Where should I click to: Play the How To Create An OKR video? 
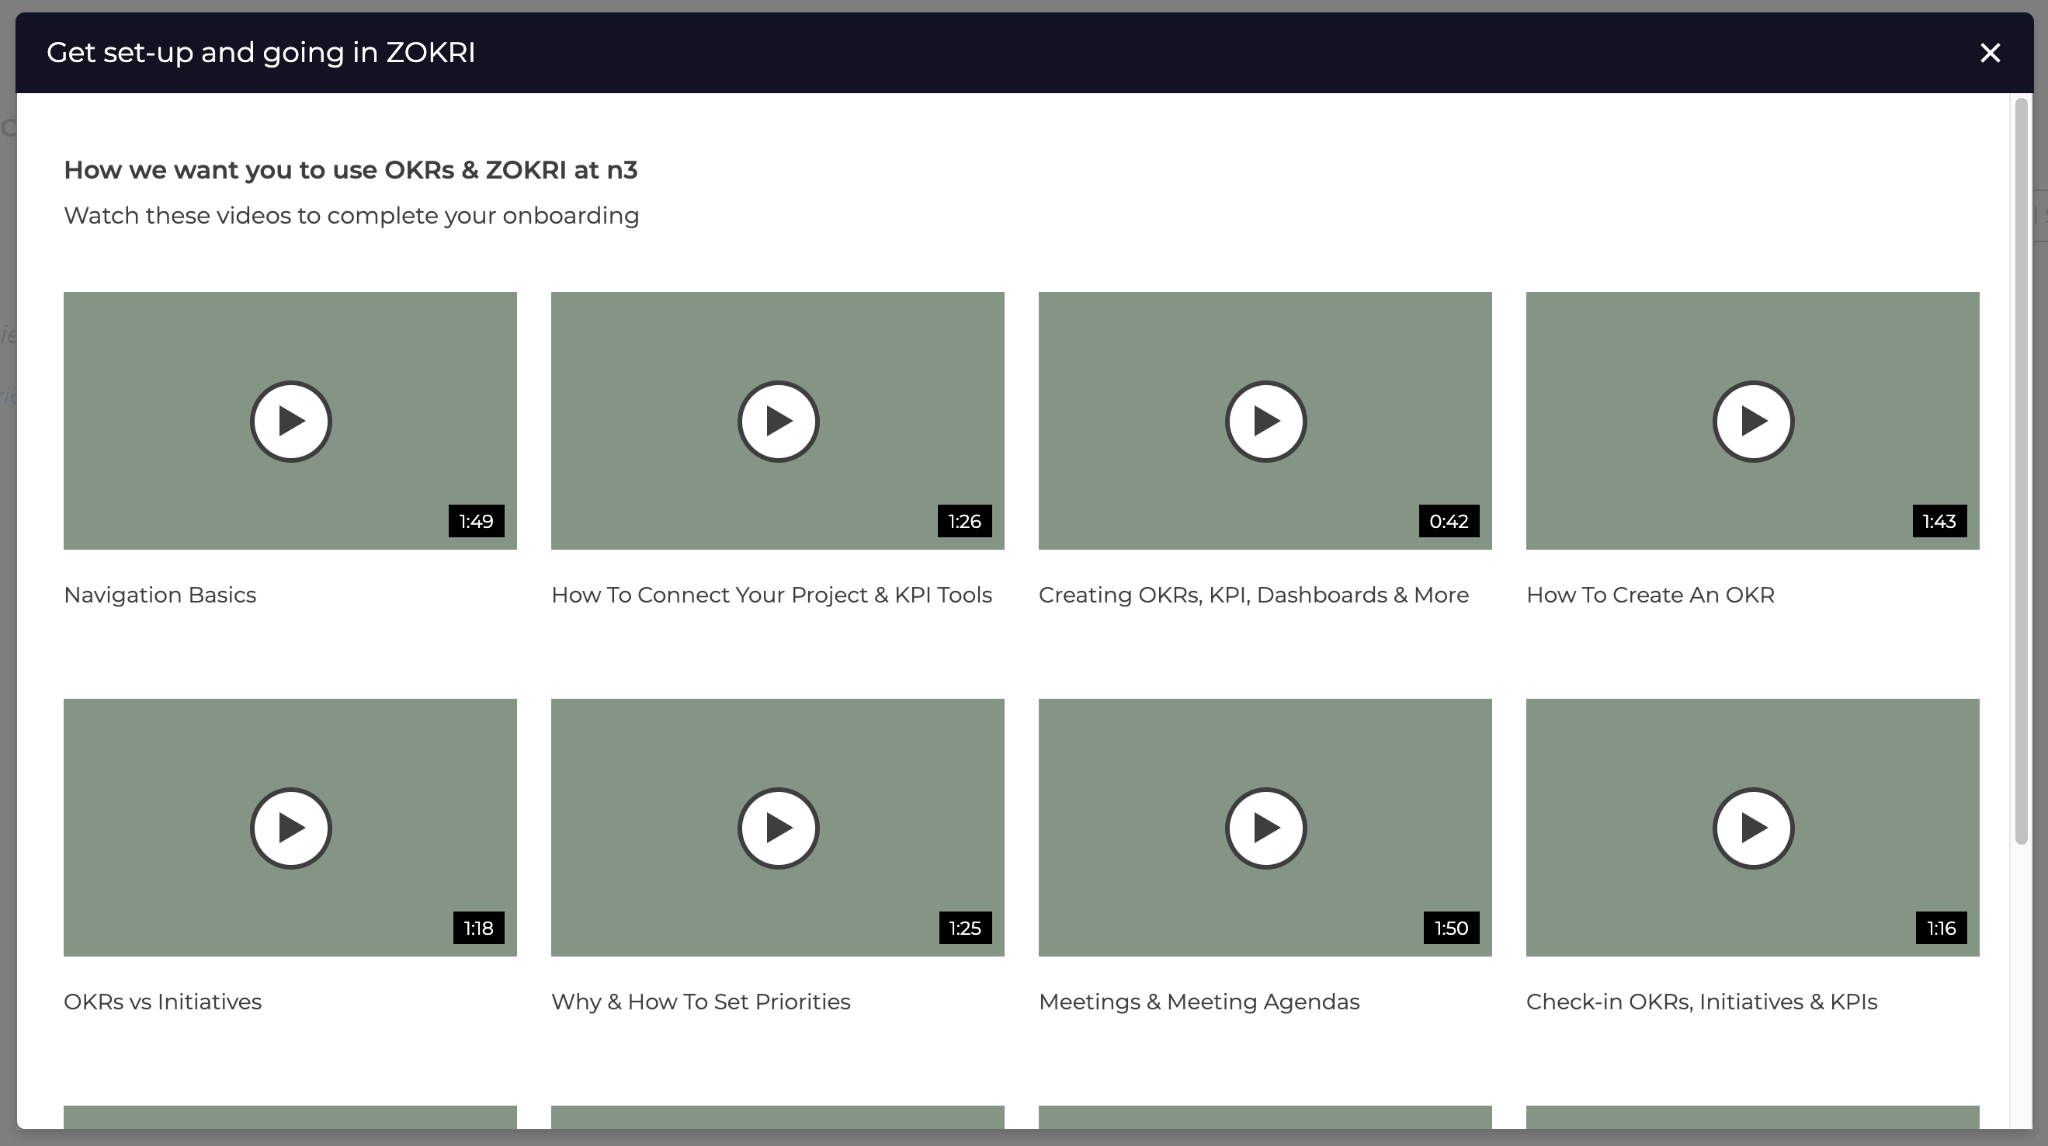[x=1753, y=422]
